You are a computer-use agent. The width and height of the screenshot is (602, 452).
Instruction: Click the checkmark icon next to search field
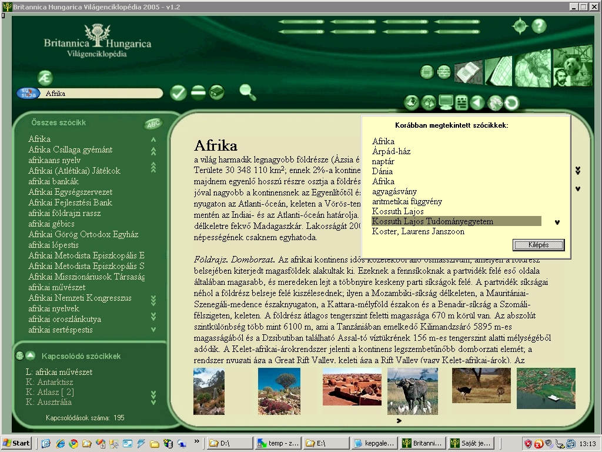pyautogui.click(x=178, y=92)
